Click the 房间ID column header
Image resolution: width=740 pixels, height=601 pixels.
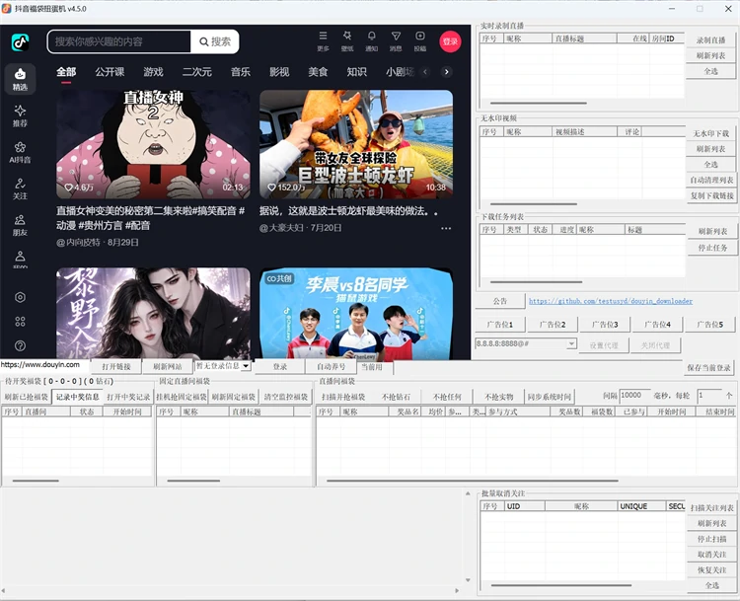[x=666, y=38]
